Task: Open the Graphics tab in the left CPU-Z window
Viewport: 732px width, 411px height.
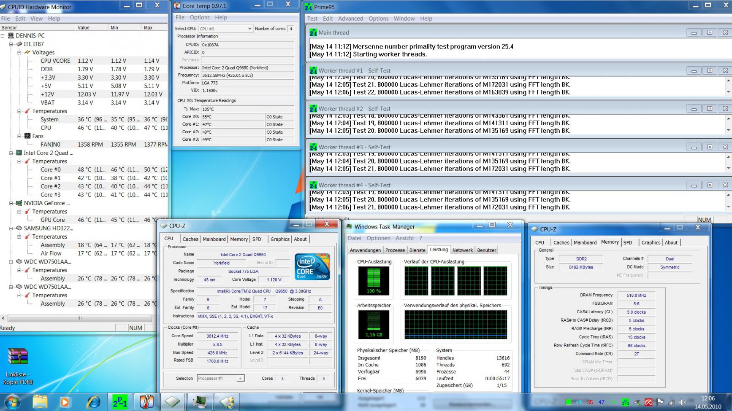Action: [x=280, y=239]
